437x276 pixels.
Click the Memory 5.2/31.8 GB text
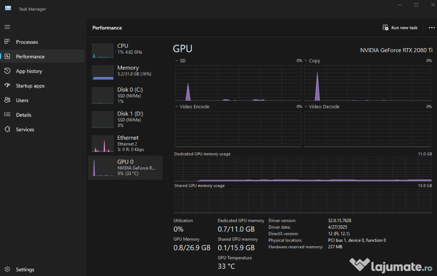pos(134,74)
